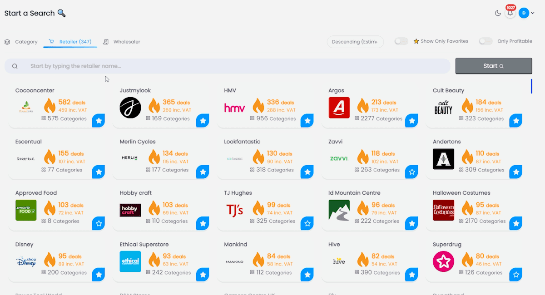Screen dimensions: 545x295
Task: Click the Andertons black logo
Action: (443, 159)
